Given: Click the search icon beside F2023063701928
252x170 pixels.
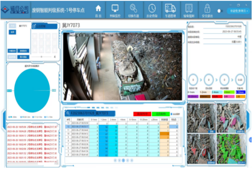Looking at the screenshot, I should 68,114.
